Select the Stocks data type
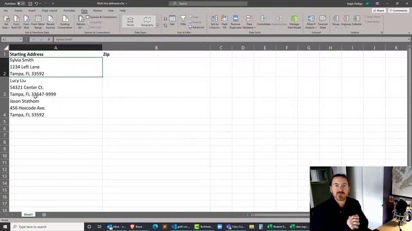Viewport: 412px width, 231px height. pos(130,21)
